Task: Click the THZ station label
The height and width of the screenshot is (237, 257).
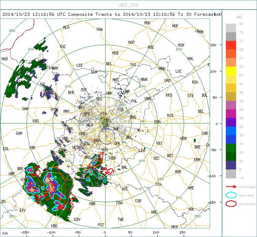Action: (x=63, y=46)
